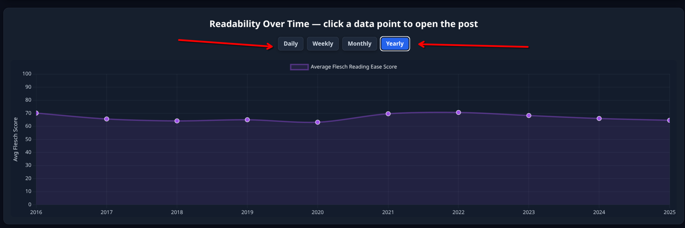Click the 2024 data point circle
This screenshot has height=228, width=685.
[x=599, y=119]
